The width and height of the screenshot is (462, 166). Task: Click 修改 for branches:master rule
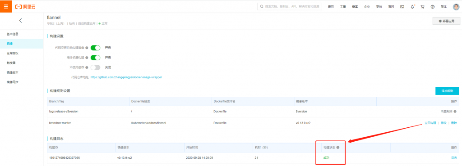point(444,123)
